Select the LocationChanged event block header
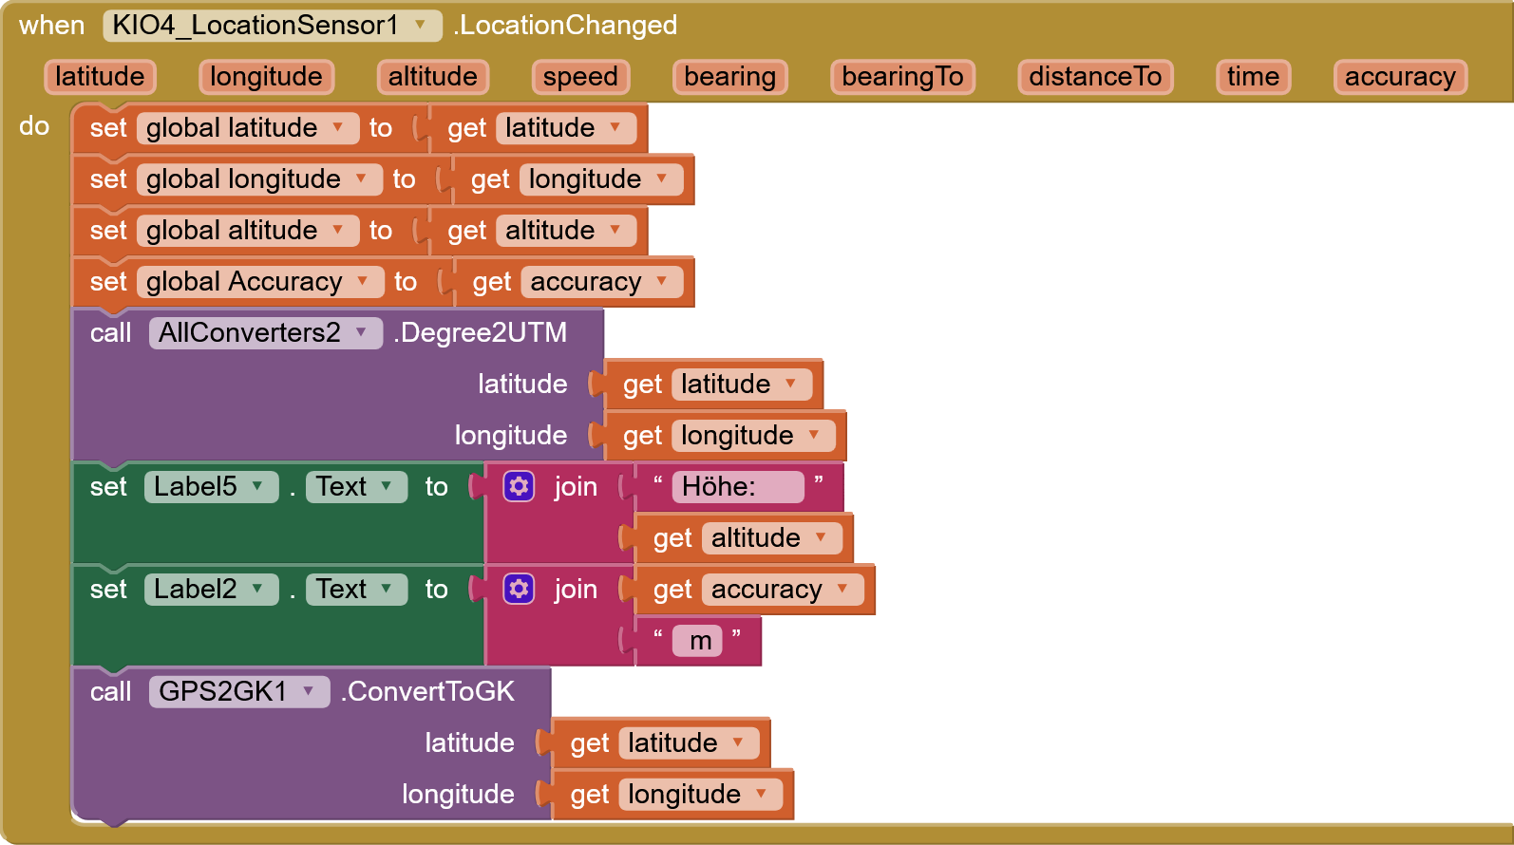Image resolution: width=1514 pixels, height=845 pixels. pyautogui.click(x=567, y=26)
